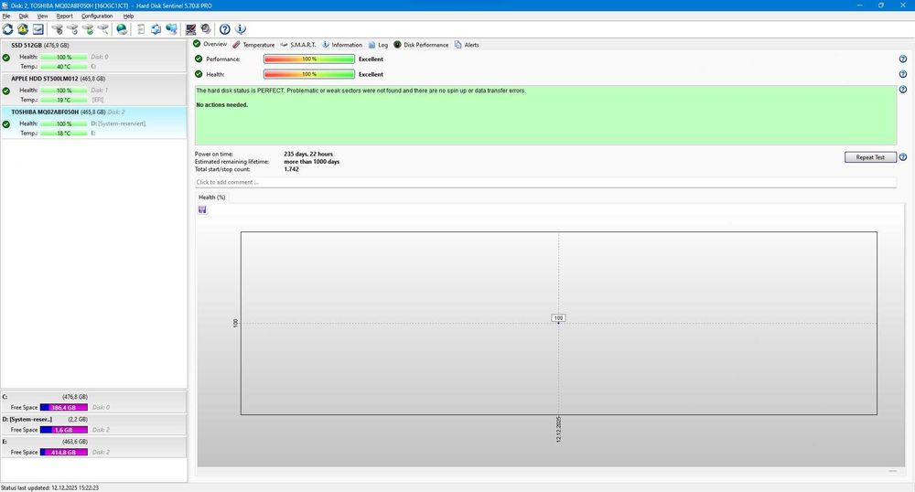Open About via info toolbar icon
The height and width of the screenshot is (492, 915).
click(x=241, y=29)
